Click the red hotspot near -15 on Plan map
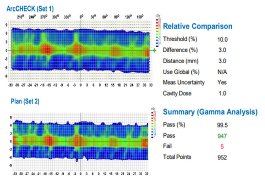 (x=49, y=140)
